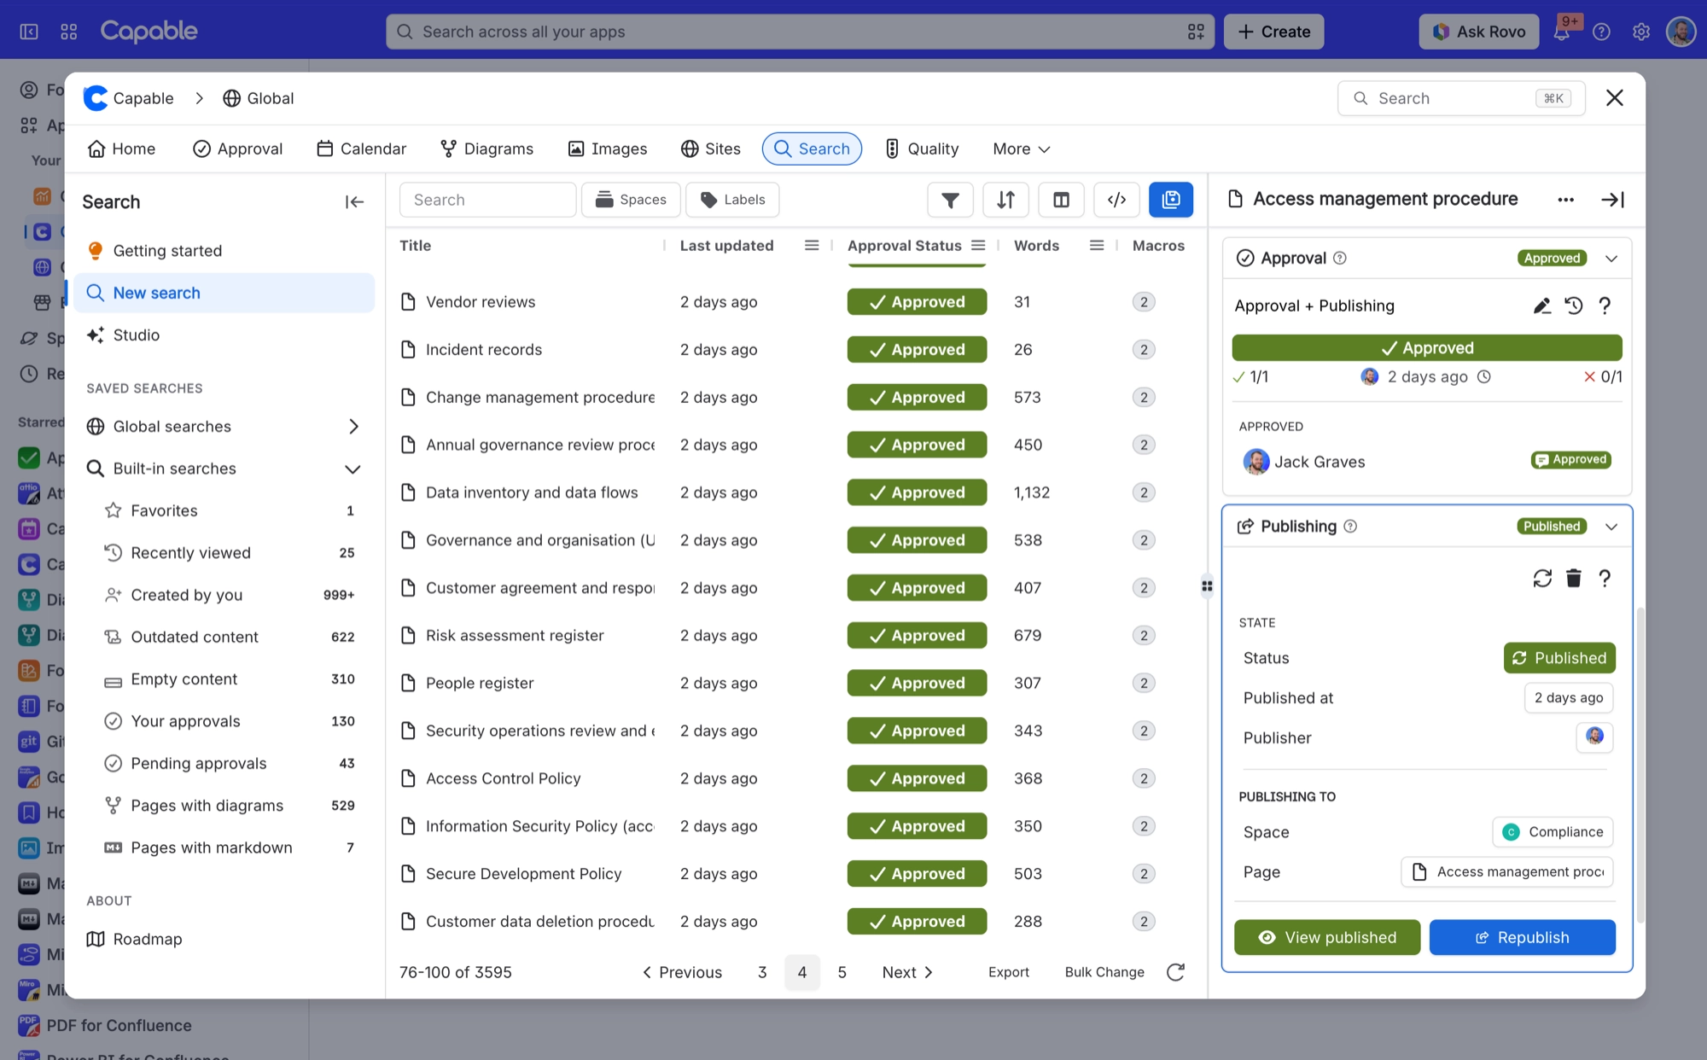Refresh the search results list
The width and height of the screenshot is (1707, 1060).
click(x=1175, y=972)
